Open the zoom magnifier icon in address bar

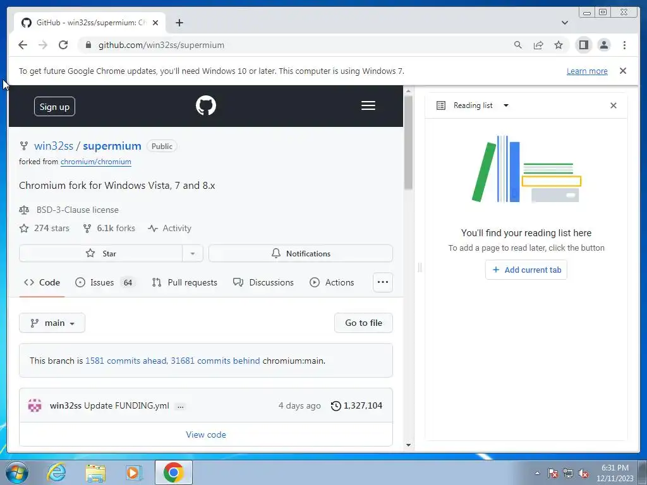(x=518, y=45)
